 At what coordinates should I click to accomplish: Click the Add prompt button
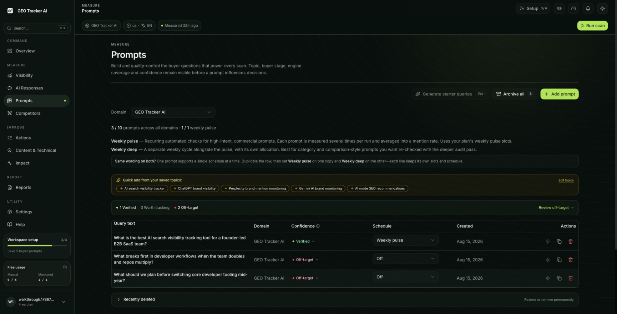(x=559, y=94)
